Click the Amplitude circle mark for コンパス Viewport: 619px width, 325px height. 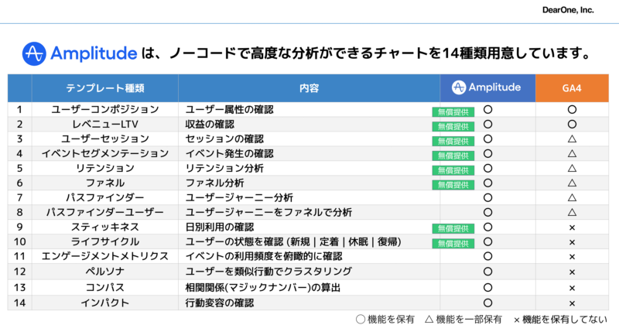pos(488,288)
